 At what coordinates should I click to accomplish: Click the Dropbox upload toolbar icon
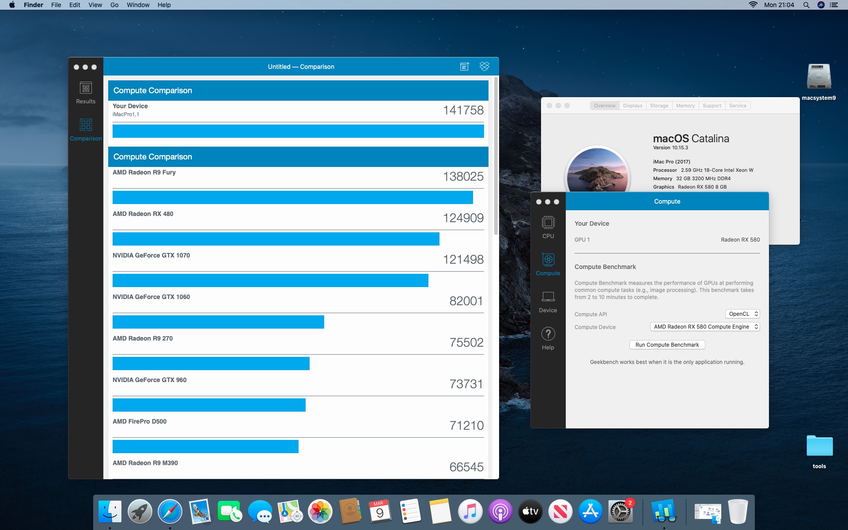pyautogui.click(x=484, y=67)
